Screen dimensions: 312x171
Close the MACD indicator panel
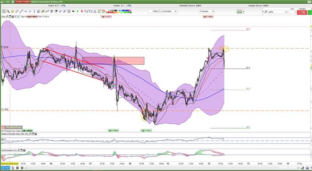pyautogui.click(x=24, y=150)
